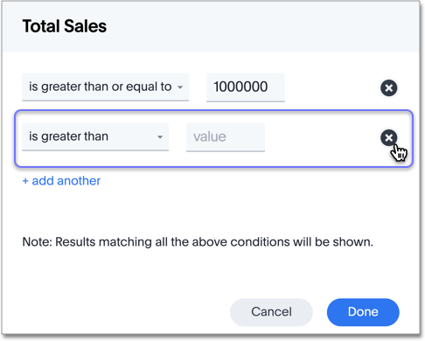This screenshot has width=425, height=341.
Task: Click the 'add another' link text
Action: click(x=66, y=181)
